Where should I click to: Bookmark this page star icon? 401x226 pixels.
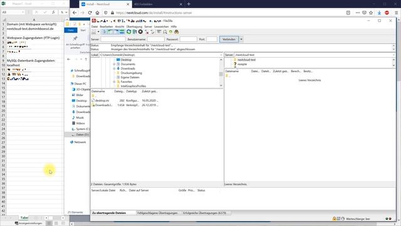pos(371,13)
